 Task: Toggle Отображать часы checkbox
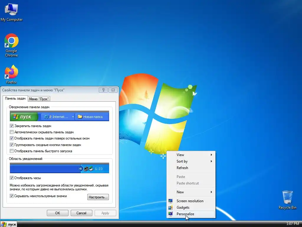pyautogui.click(x=12, y=178)
